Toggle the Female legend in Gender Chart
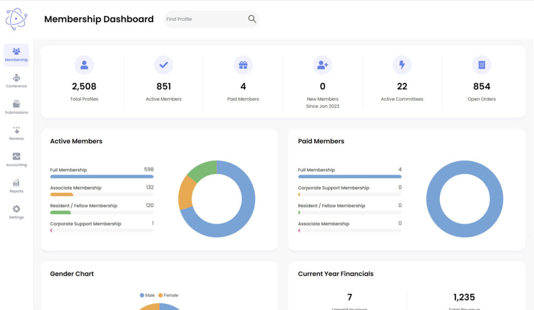 click(168, 295)
